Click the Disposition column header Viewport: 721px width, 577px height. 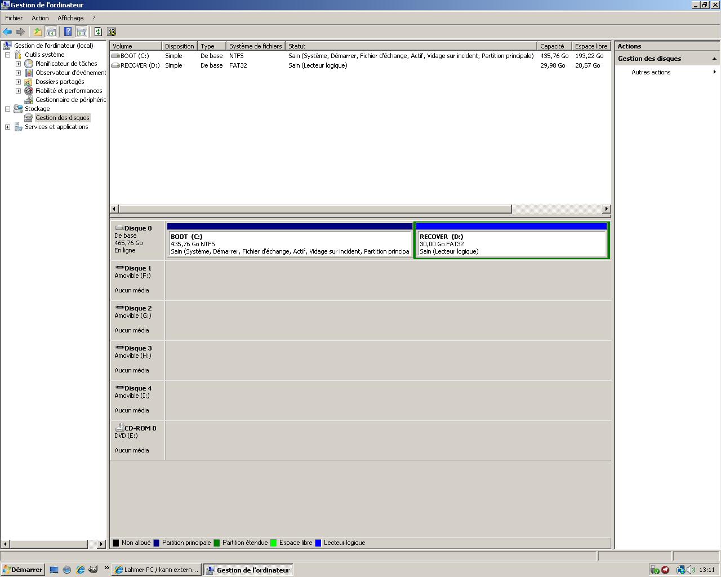tap(179, 46)
